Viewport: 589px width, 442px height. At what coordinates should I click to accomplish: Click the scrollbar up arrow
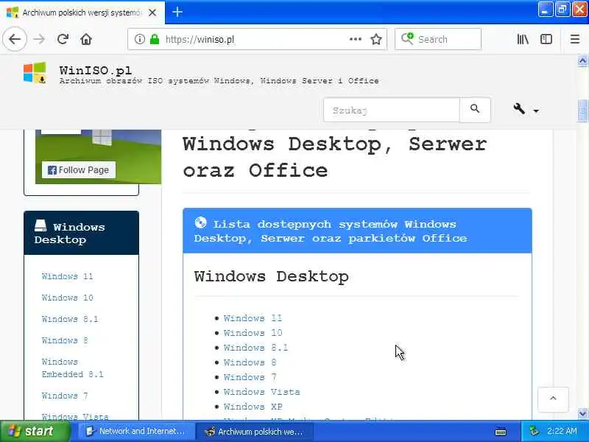point(582,60)
